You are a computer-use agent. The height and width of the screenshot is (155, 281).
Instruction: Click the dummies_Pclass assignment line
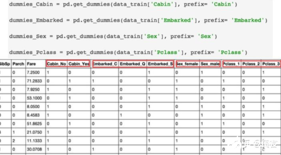coord(128,52)
